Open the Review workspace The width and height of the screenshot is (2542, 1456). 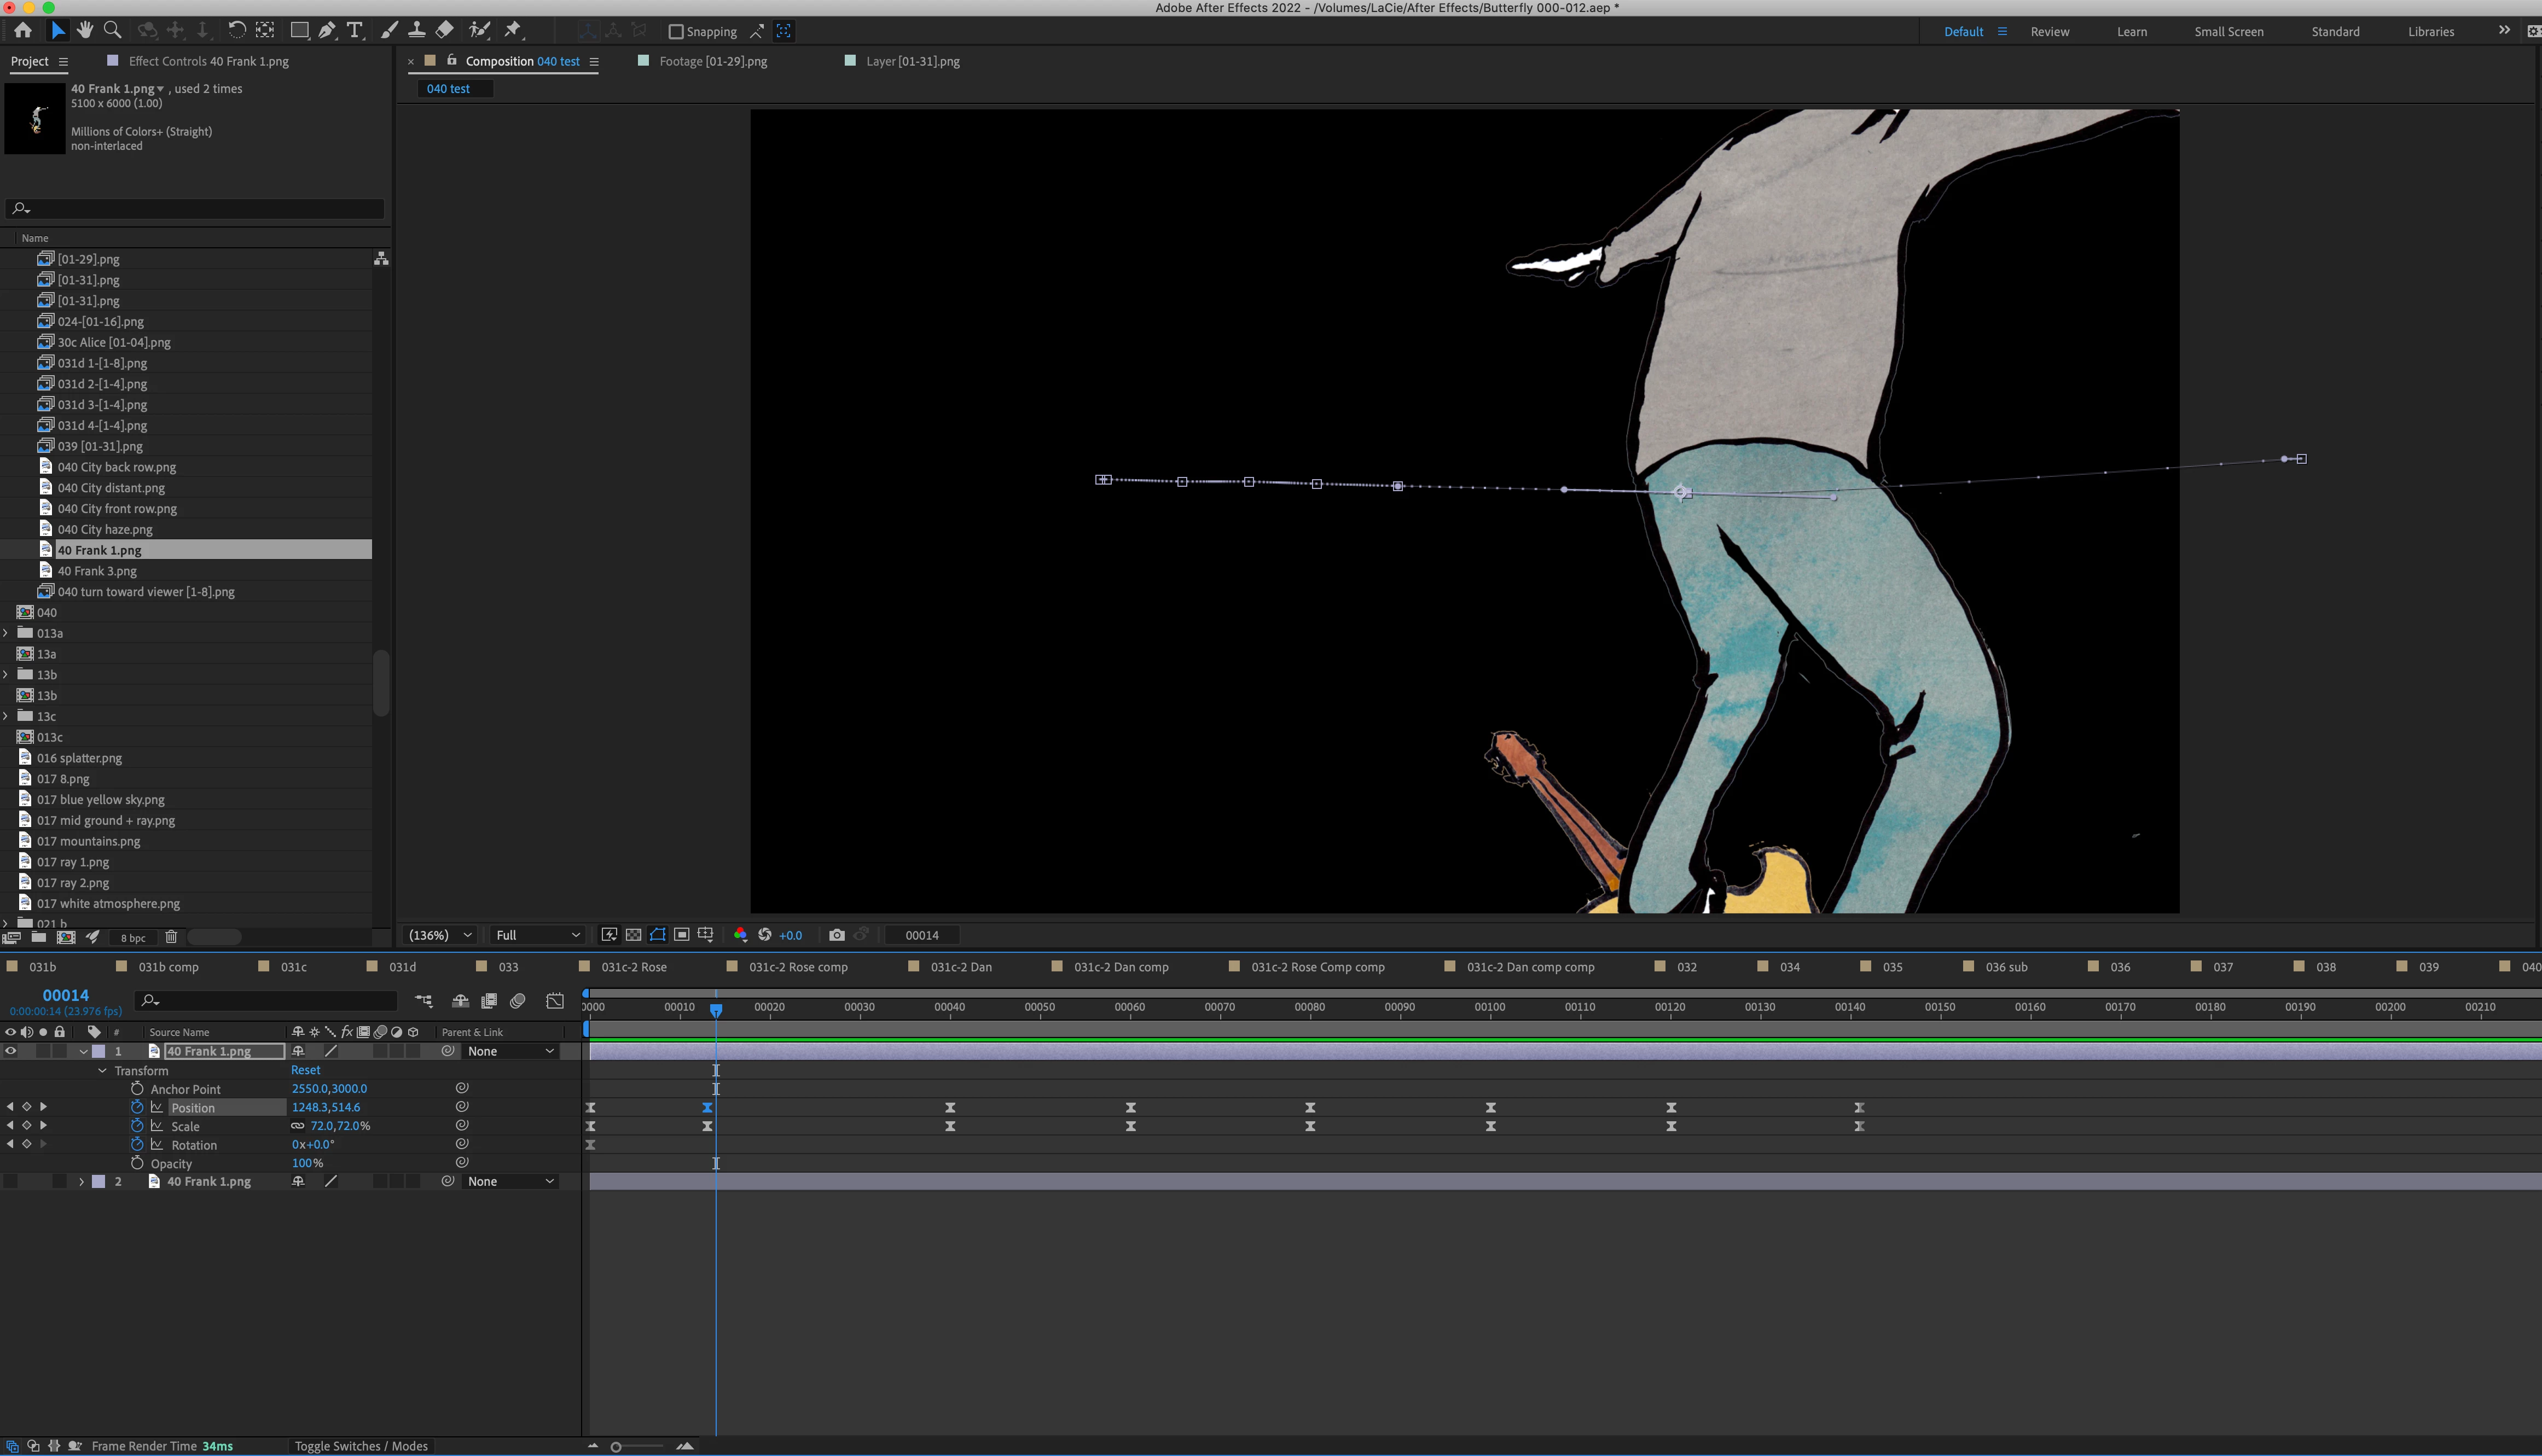2049,32
